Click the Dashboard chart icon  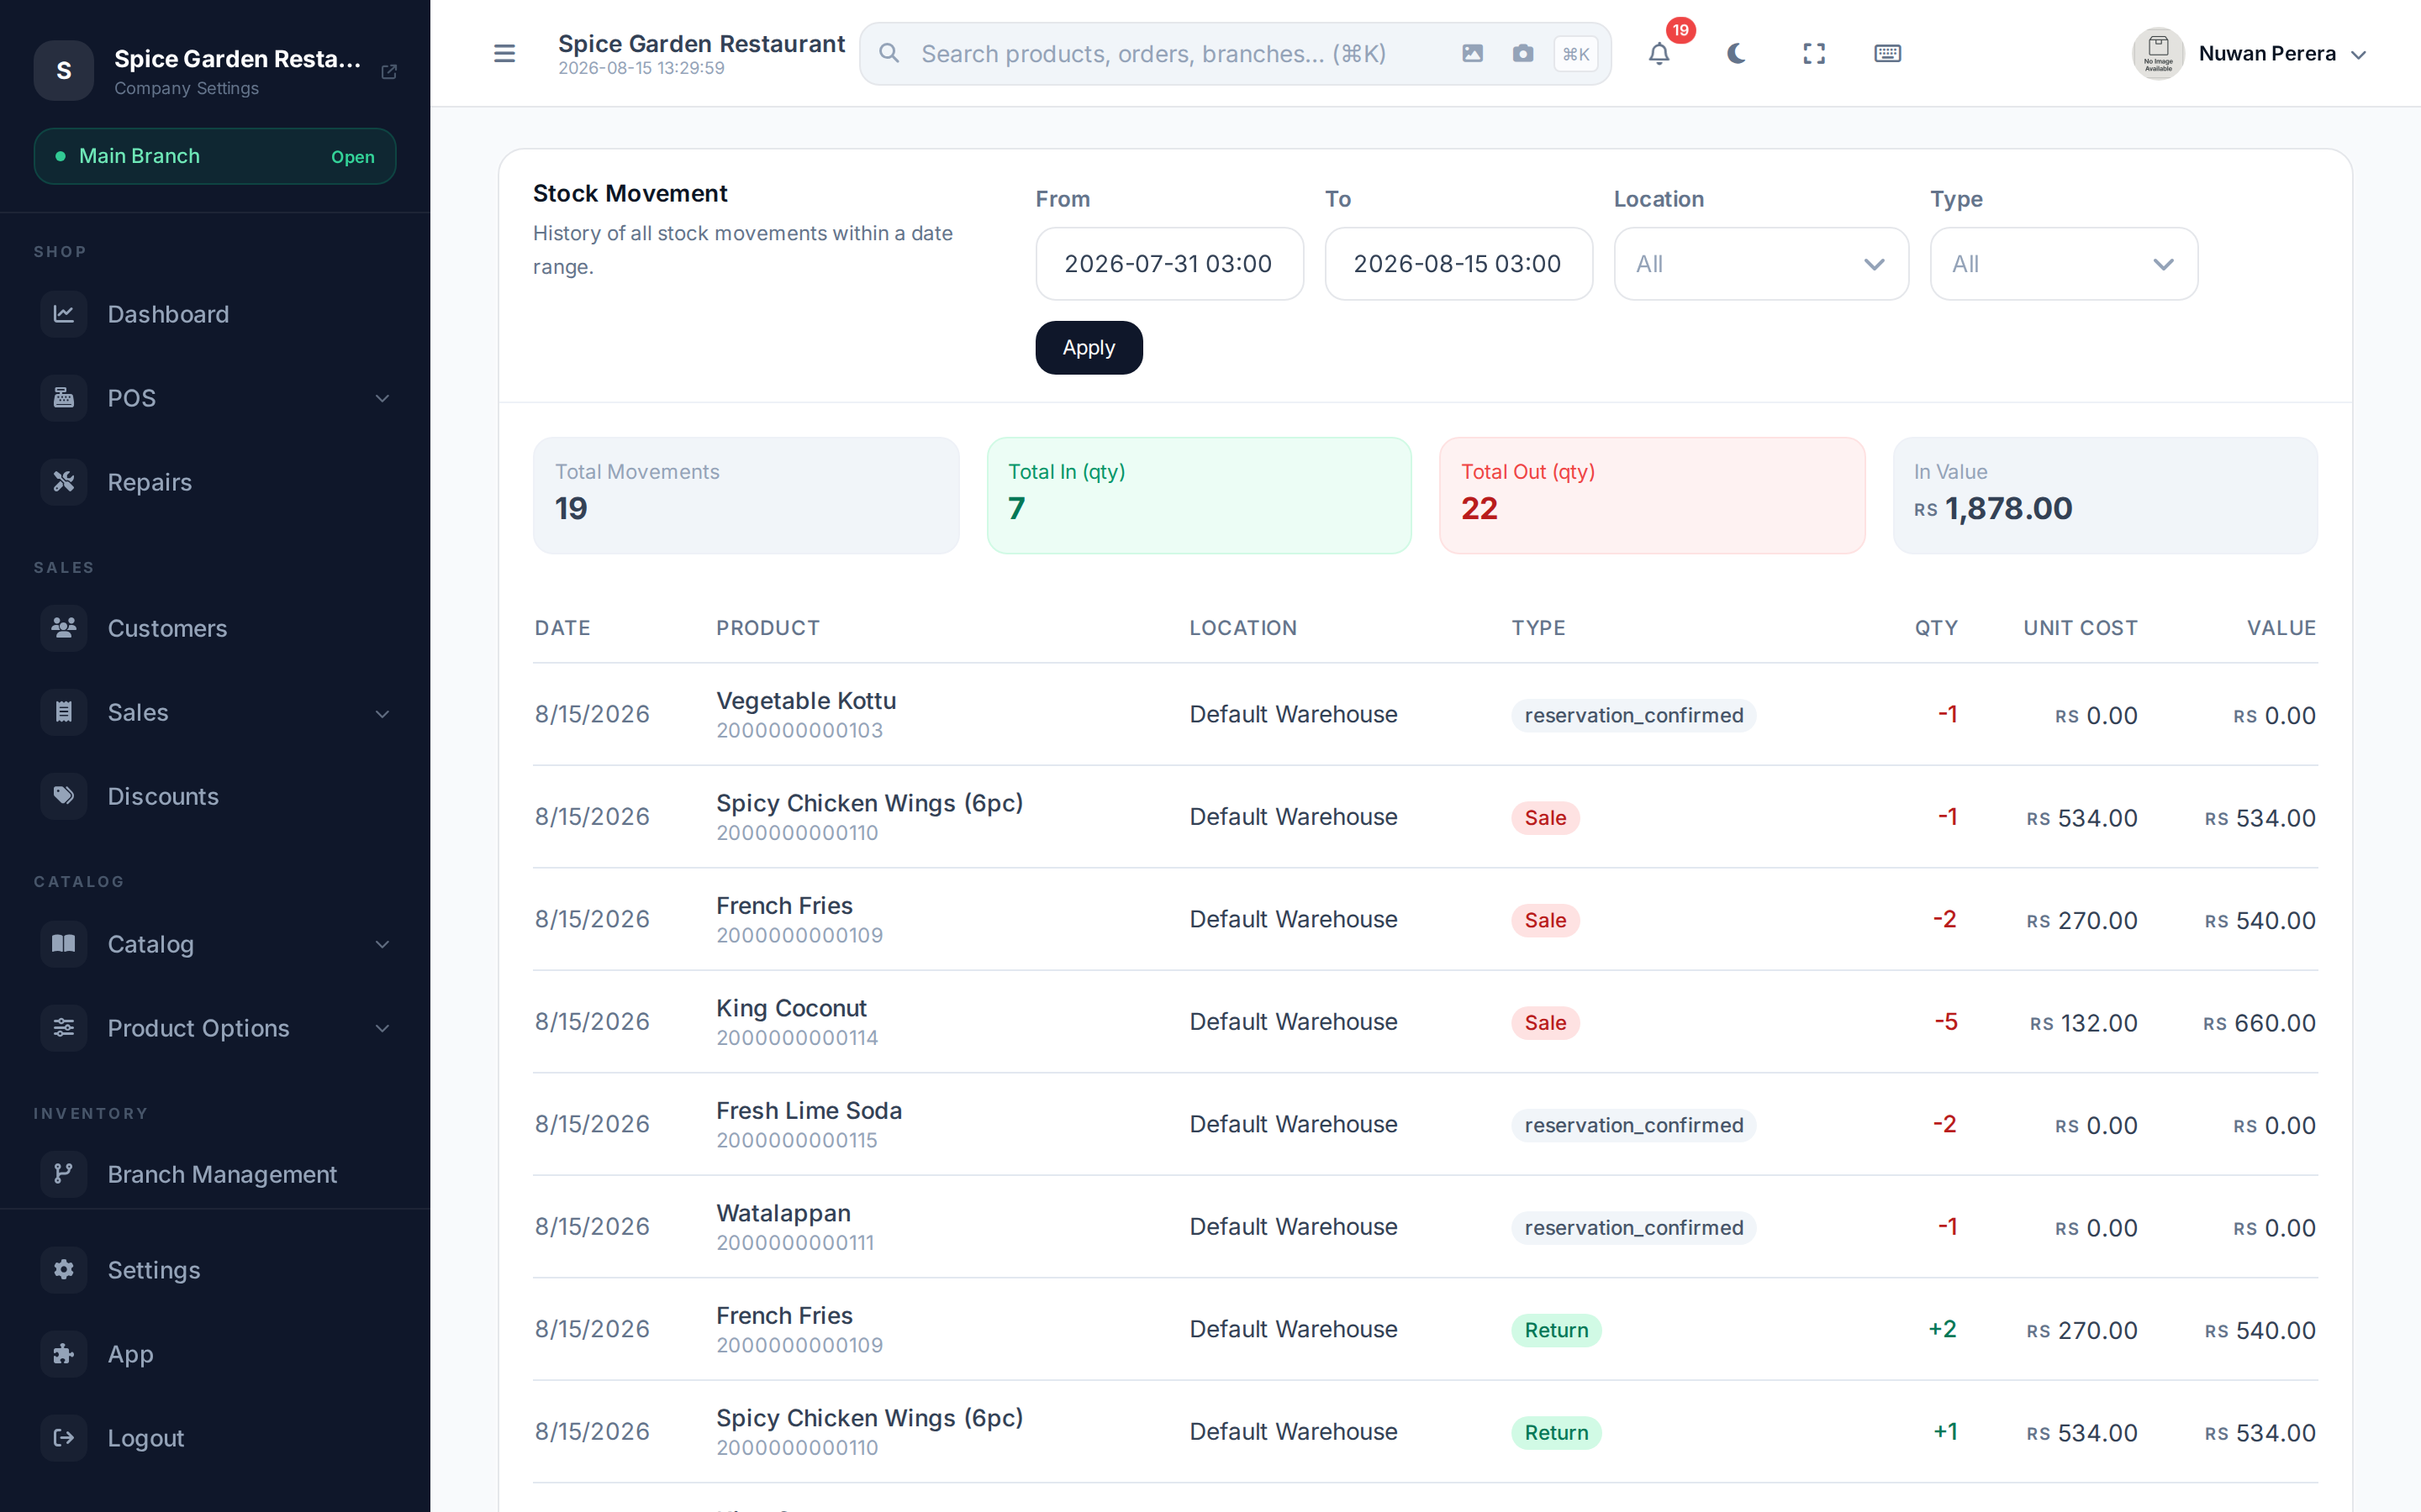click(64, 314)
